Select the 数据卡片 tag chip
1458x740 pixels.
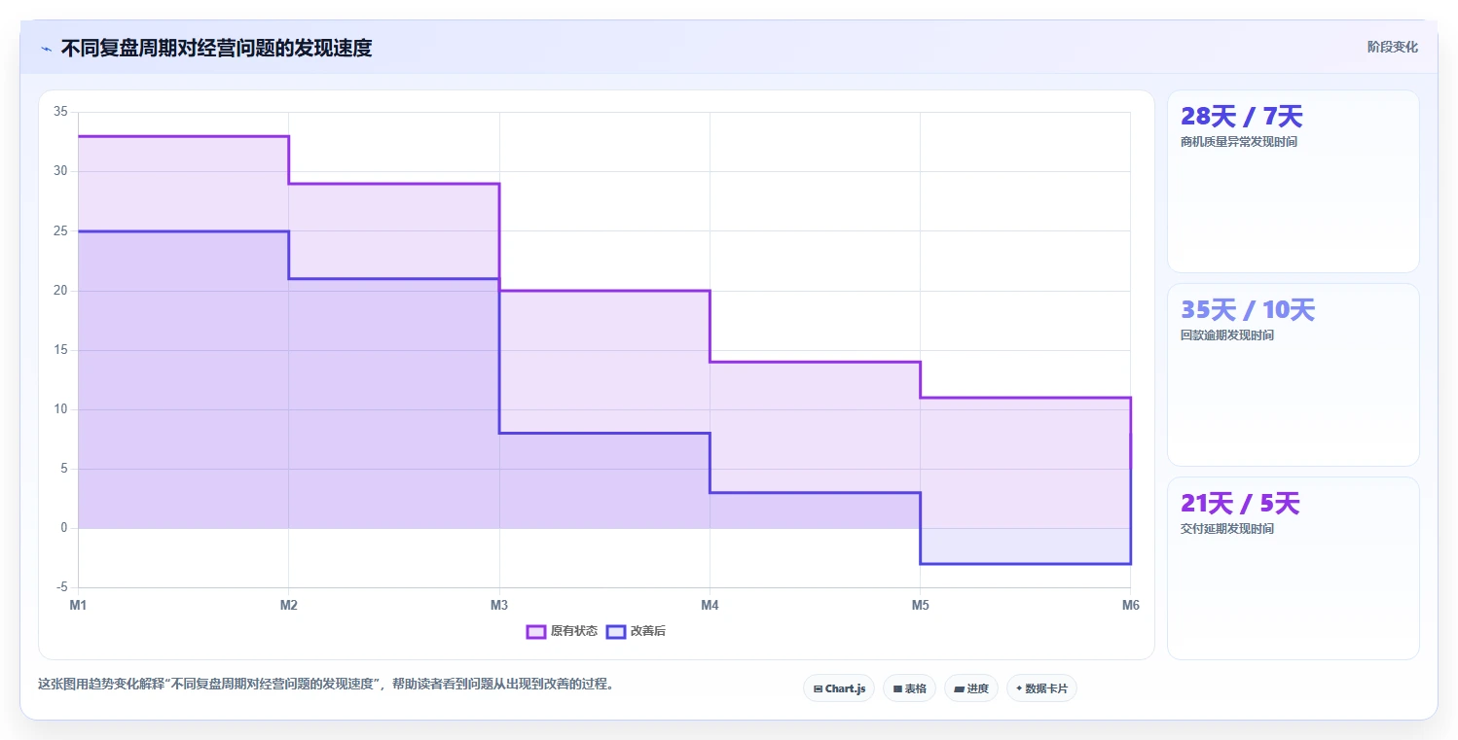[1041, 688]
